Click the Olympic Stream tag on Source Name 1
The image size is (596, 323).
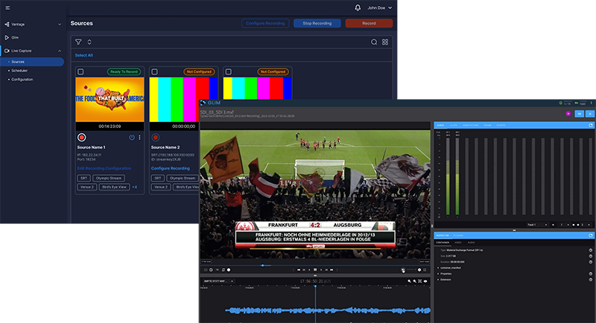[109, 178]
